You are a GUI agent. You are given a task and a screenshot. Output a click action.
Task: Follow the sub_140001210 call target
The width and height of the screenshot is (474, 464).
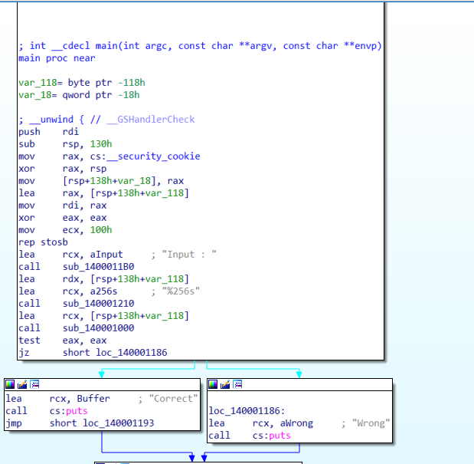click(98, 304)
